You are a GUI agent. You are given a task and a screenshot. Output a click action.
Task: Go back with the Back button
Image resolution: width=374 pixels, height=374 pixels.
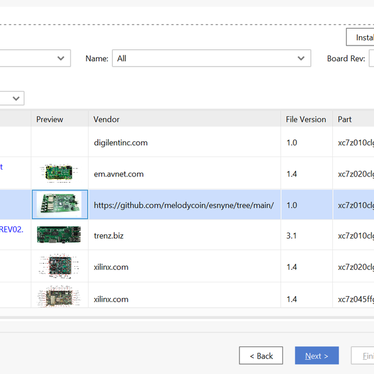261,356
